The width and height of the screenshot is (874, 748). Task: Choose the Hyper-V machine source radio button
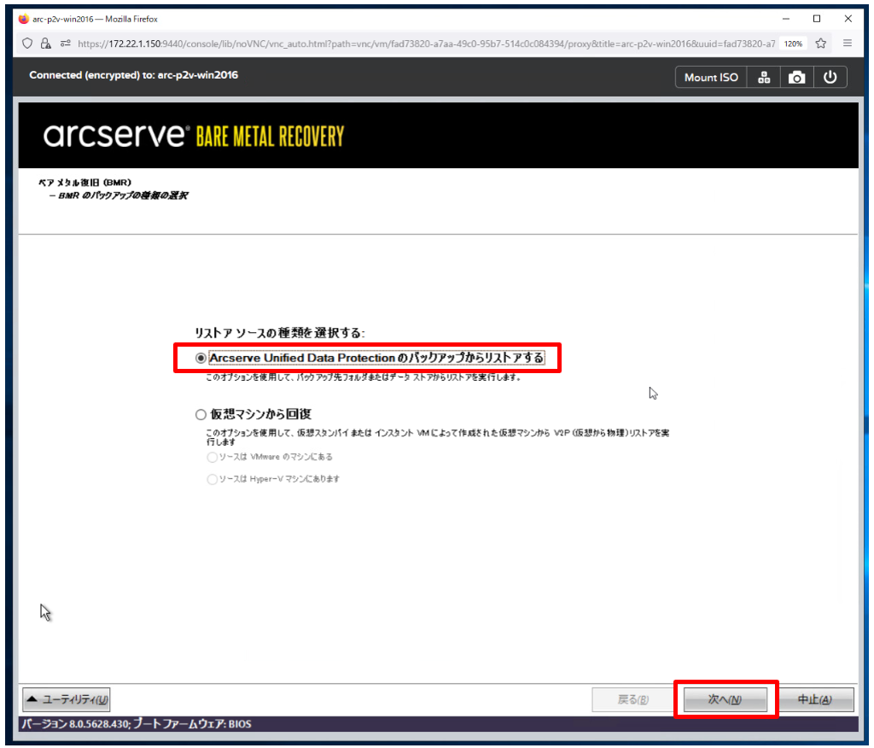(212, 479)
